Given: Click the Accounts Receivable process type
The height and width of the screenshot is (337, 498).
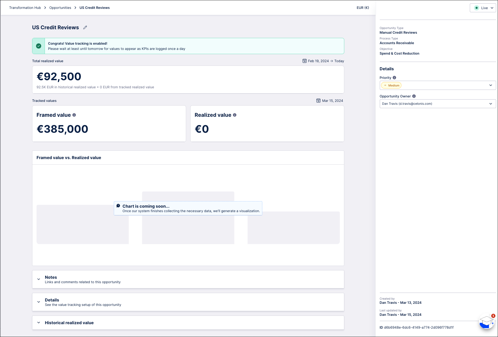Looking at the screenshot, I should 397,43.
